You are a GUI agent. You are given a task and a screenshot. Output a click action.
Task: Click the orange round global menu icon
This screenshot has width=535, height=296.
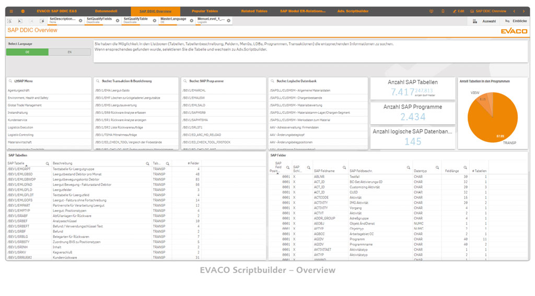pyautogui.click(x=23, y=11)
